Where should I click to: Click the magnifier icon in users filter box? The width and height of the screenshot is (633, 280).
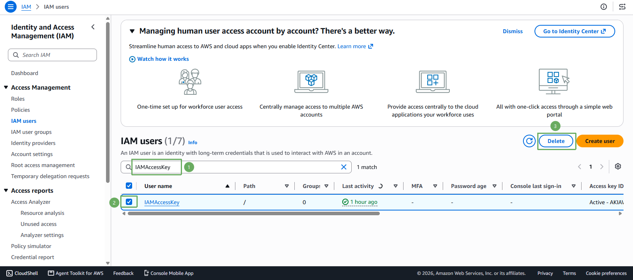128,167
